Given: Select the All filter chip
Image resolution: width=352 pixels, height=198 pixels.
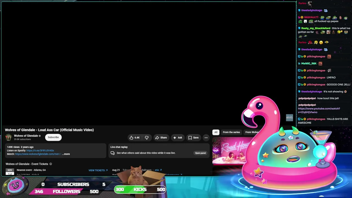Looking at the screenshot, I should click(x=216, y=132).
